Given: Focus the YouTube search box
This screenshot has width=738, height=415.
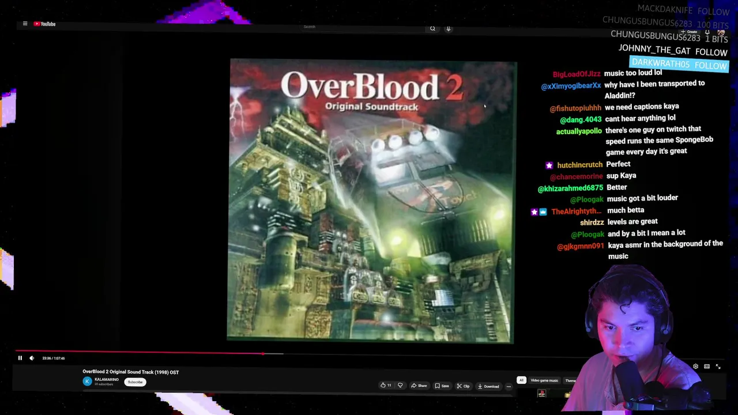Looking at the screenshot, I should (x=363, y=27).
